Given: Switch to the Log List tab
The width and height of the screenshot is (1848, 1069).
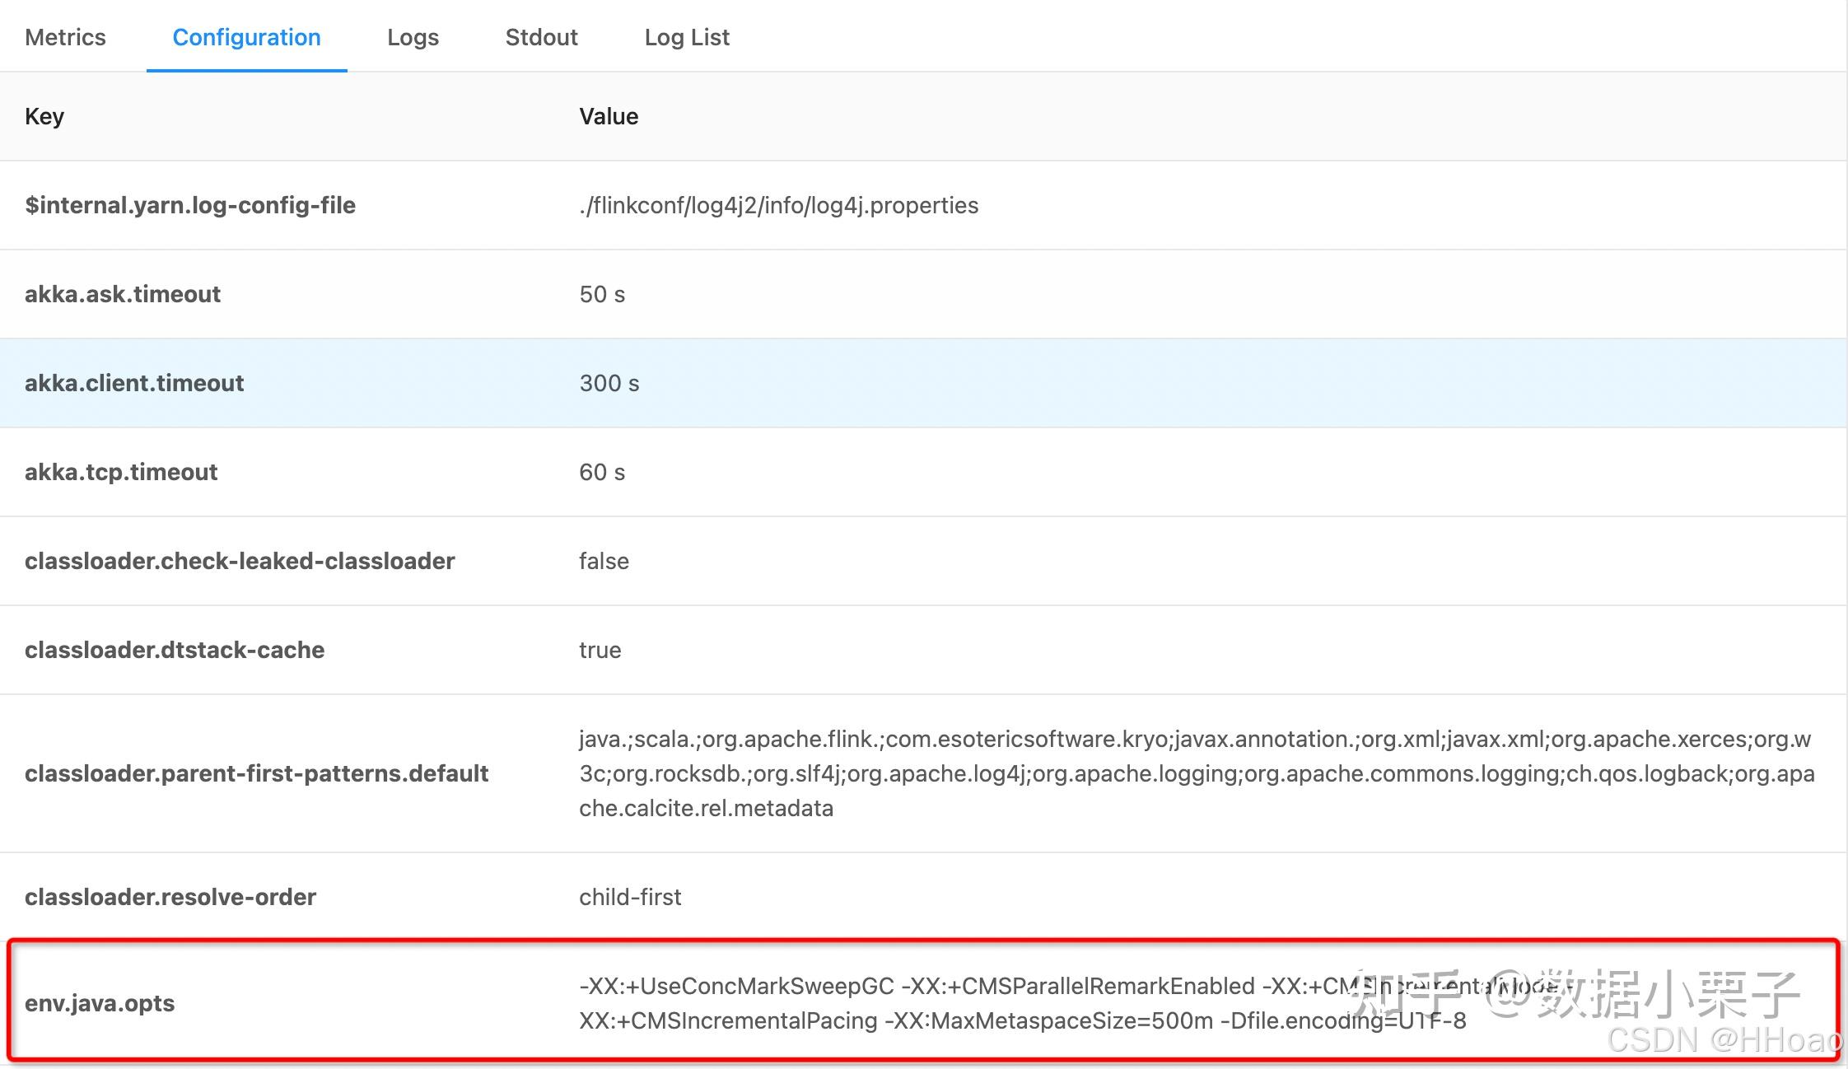Looking at the screenshot, I should pos(687,36).
